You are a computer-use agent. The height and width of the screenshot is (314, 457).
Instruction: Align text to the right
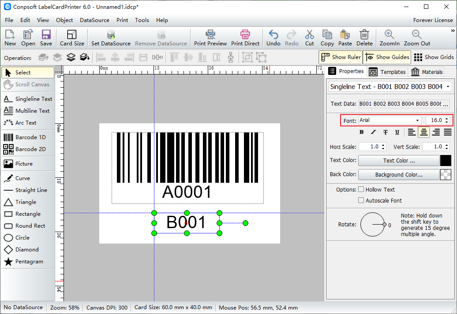436,132
